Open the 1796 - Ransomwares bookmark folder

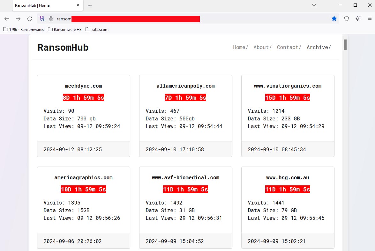pos(23,30)
